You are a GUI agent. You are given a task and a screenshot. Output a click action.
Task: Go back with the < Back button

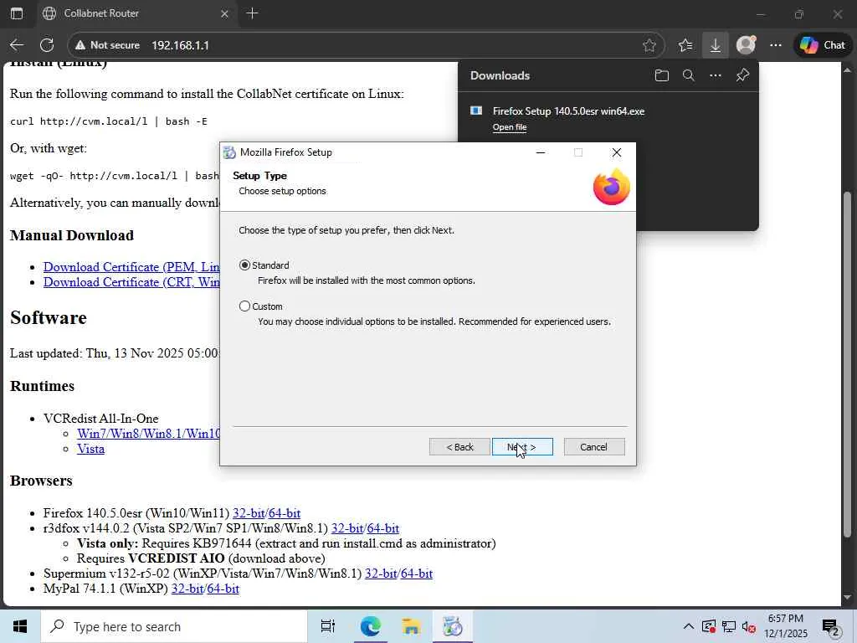459,447
